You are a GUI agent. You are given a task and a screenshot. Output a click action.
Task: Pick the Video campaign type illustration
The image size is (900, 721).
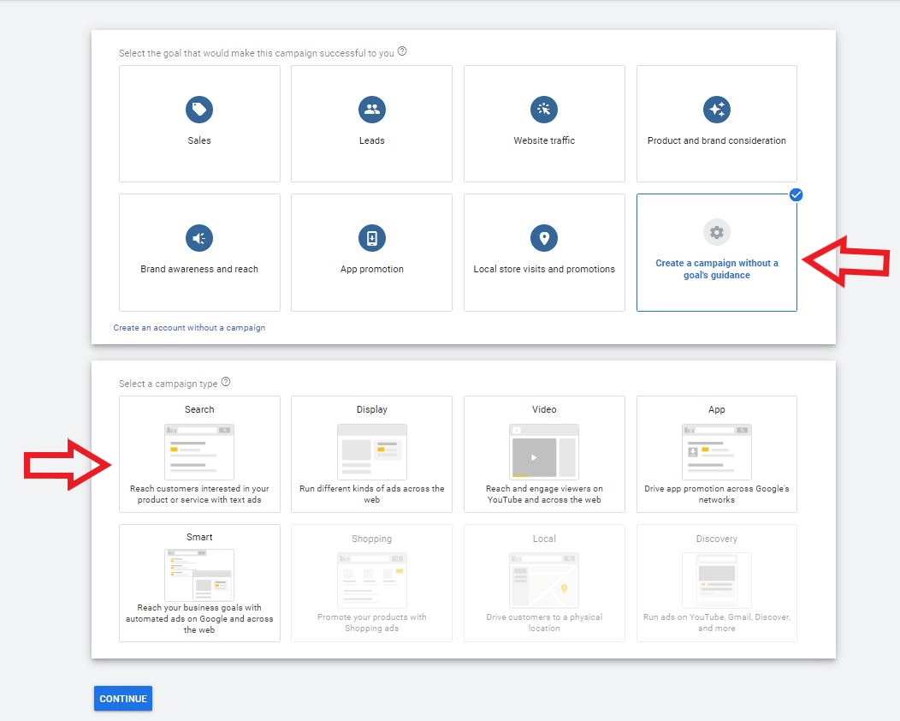tap(544, 451)
